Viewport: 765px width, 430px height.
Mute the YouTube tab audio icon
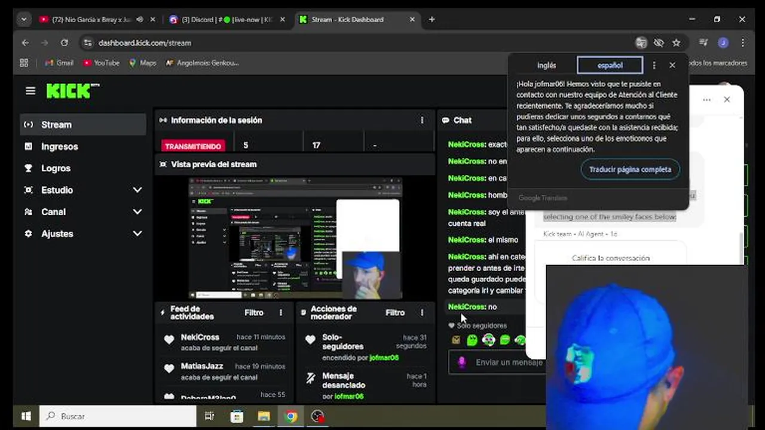click(139, 19)
